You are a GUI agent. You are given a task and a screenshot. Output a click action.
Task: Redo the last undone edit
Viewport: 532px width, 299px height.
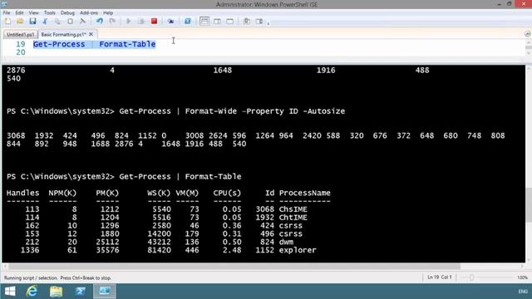pos(112,22)
